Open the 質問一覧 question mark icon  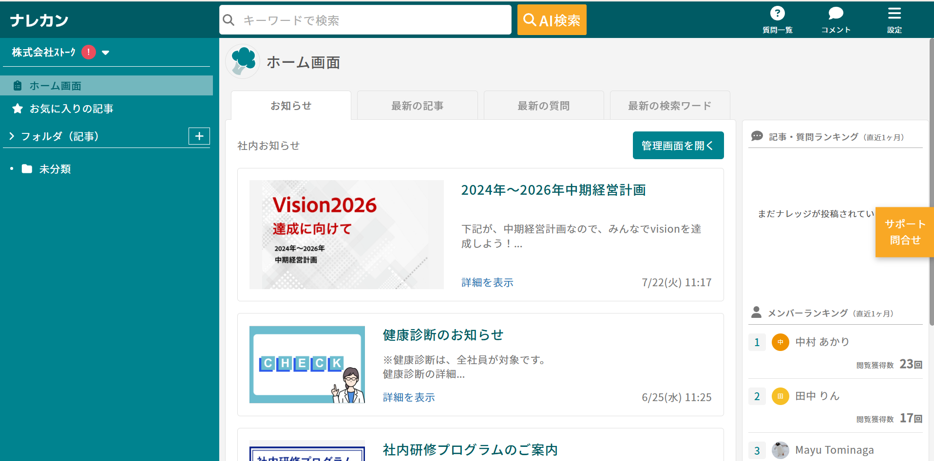point(777,14)
